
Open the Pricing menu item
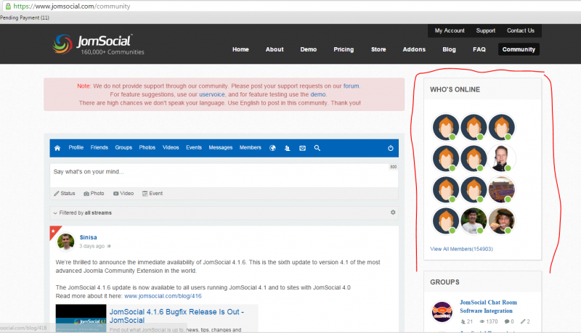point(344,49)
